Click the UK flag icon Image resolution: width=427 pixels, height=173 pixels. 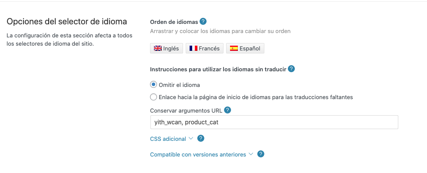[x=158, y=48]
